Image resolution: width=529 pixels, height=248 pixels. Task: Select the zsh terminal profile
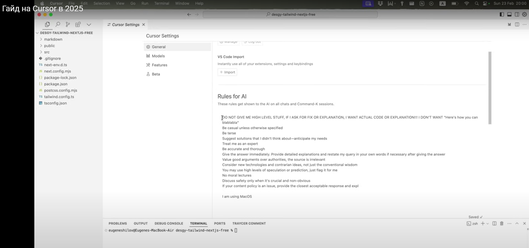click(x=472, y=224)
